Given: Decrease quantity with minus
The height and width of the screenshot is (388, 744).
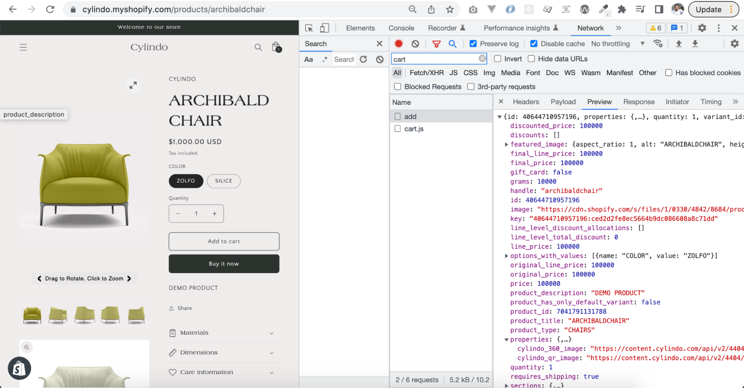Looking at the screenshot, I should point(178,213).
